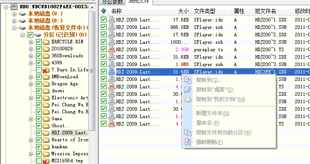Check the MSI1b56d.tmp folder checkbox
310x164 pixels.
tap(39, 161)
